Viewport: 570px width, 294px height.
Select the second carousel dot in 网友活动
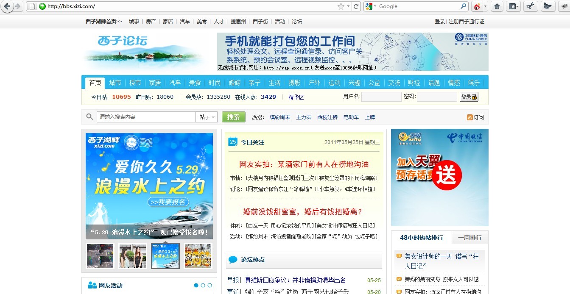[203, 285]
